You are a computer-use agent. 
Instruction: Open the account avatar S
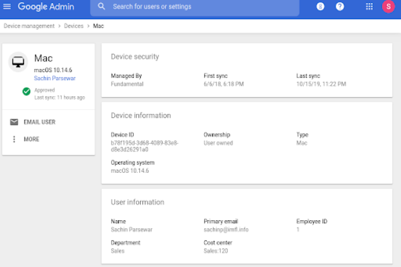point(388,6)
